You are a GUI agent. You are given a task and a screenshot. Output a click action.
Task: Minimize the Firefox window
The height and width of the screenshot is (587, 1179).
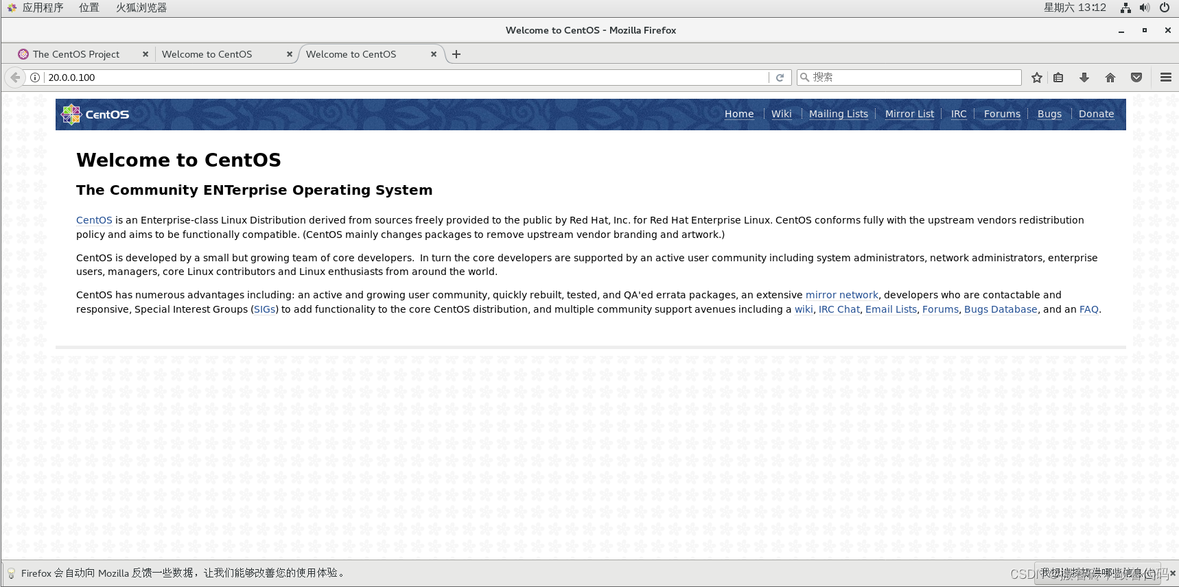click(x=1121, y=31)
